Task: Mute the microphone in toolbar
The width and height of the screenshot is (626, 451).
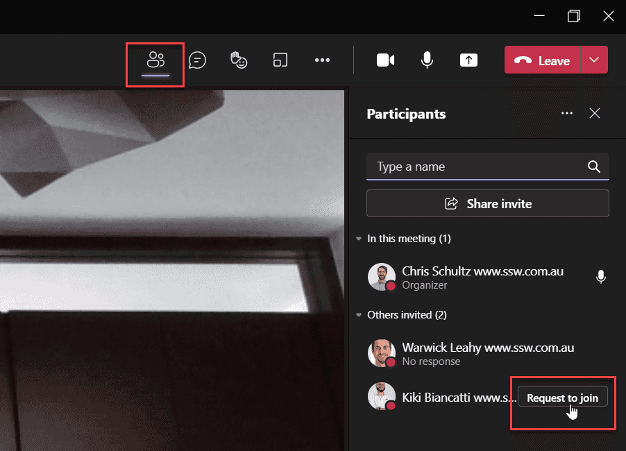Action: (x=427, y=60)
